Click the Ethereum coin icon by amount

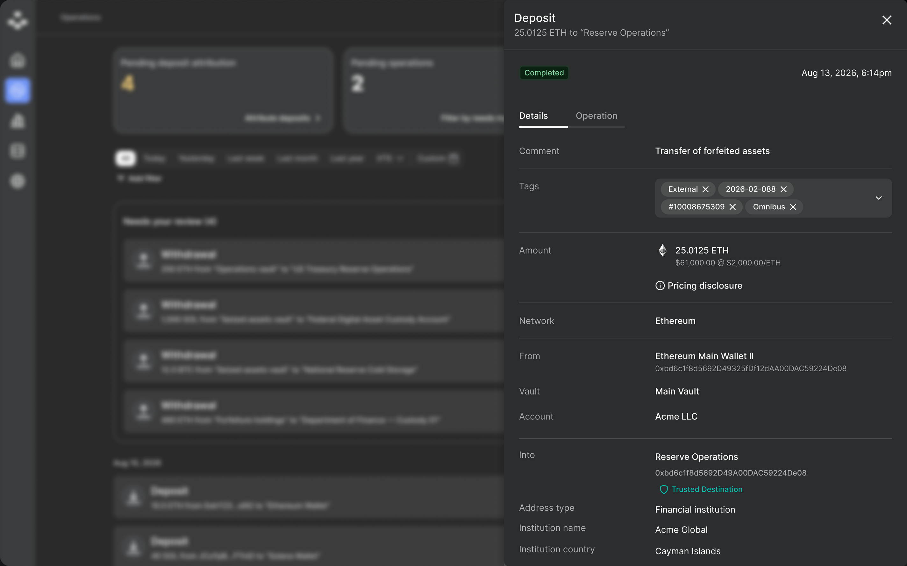[x=662, y=250]
